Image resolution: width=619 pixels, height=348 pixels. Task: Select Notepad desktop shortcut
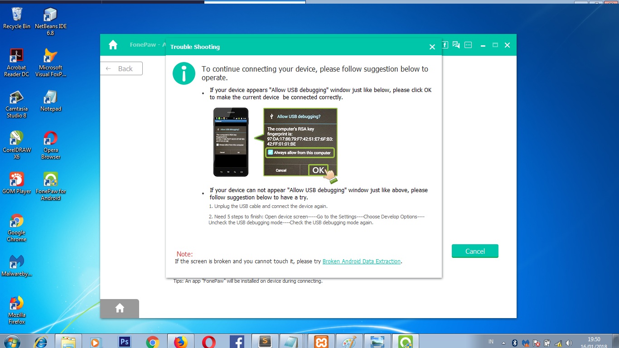pyautogui.click(x=50, y=101)
